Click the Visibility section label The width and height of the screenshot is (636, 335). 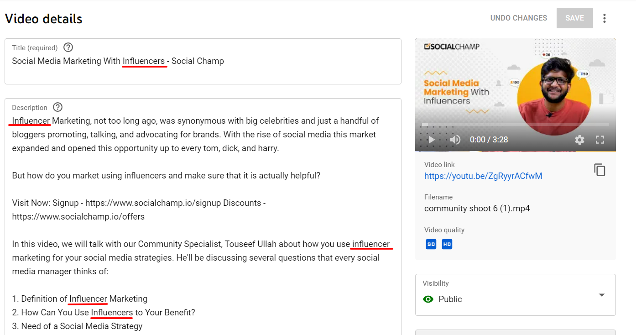pyautogui.click(x=435, y=283)
